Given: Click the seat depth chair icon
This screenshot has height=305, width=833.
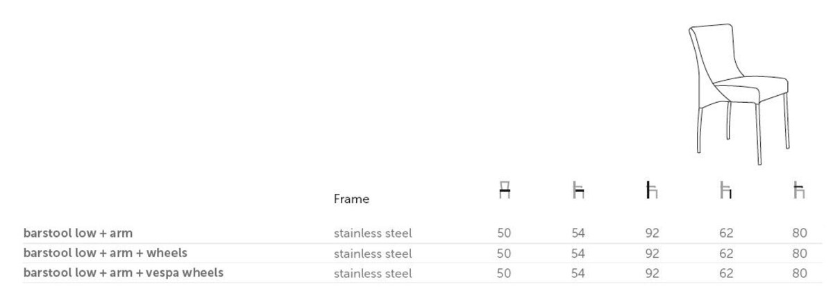Looking at the screenshot, I should 578,190.
